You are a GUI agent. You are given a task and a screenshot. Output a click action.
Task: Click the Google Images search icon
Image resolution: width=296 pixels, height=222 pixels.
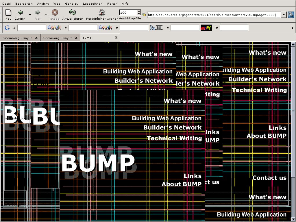click(105, 28)
